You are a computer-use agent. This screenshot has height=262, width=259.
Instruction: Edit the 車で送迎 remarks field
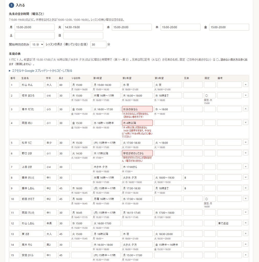229,223
